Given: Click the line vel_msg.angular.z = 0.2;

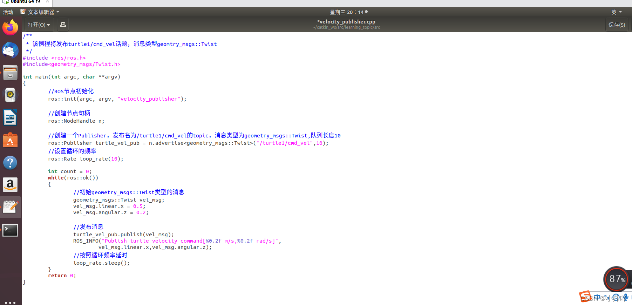Looking at the screenshot, I should pyautogui.click(x=111, y=212).
